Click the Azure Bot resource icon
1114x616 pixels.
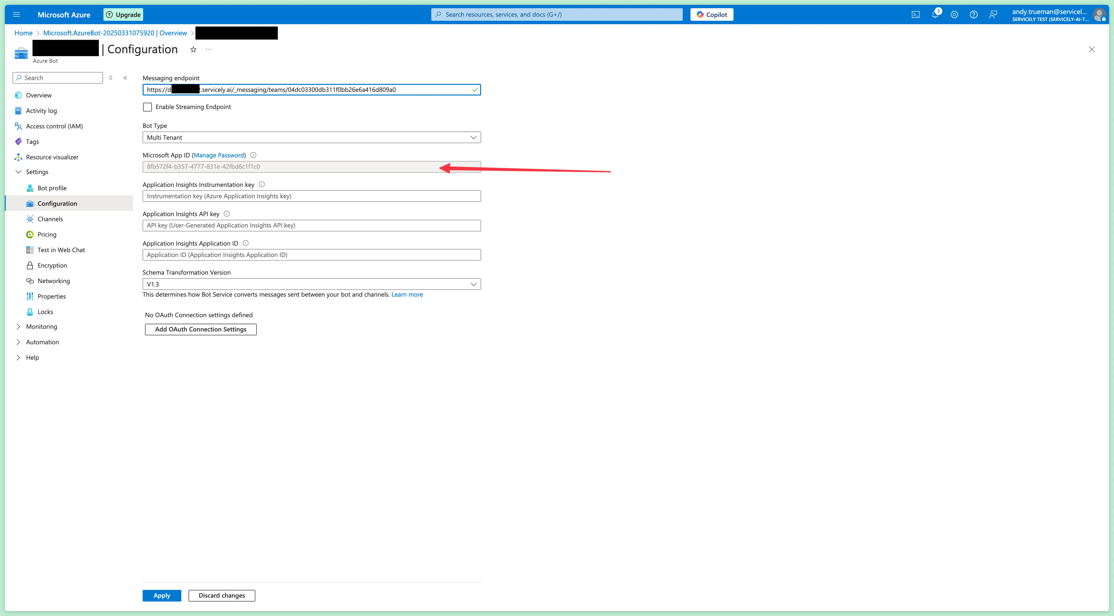coord(21,53)
